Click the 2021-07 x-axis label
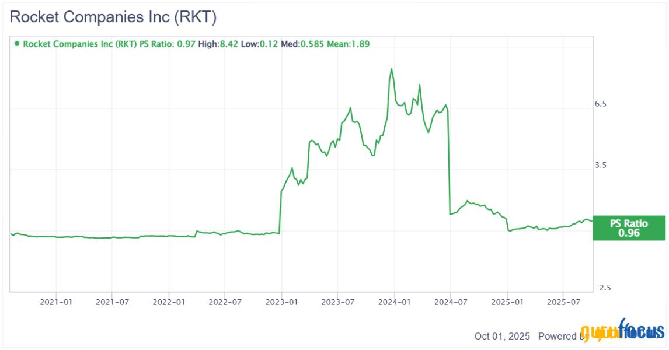The image size is (669, 350). pyautogui.click(x=112, y=302)
